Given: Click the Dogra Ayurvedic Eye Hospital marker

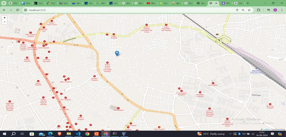Looking at the screenshot, I should point(166,25).
